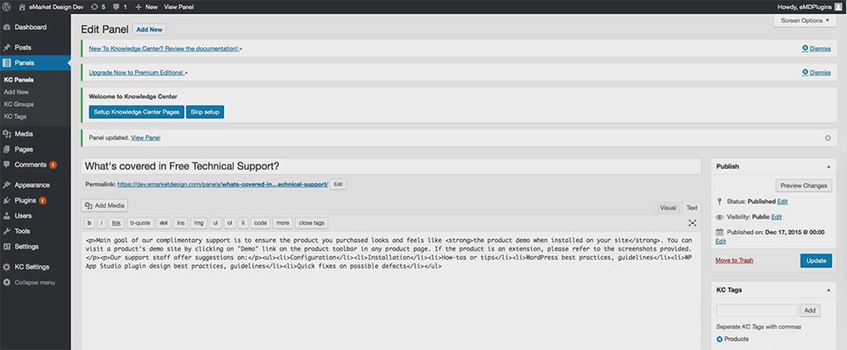Open the Add New submenu item

[16, 92]
